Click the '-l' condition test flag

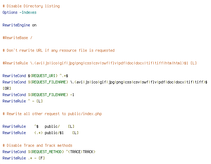(72, 95)
